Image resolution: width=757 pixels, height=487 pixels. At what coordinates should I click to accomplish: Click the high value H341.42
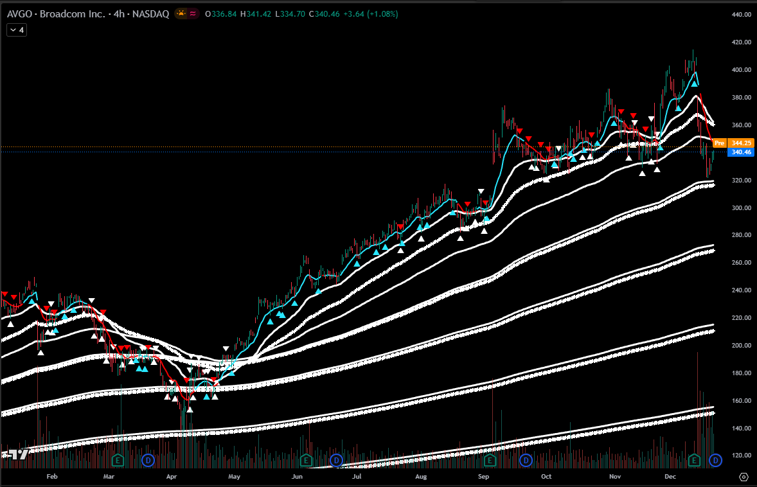255,14
